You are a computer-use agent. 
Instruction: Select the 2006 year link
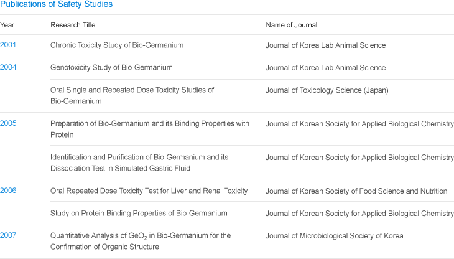8,191
